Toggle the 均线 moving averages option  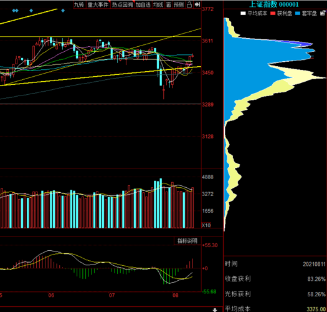(158, 4)
